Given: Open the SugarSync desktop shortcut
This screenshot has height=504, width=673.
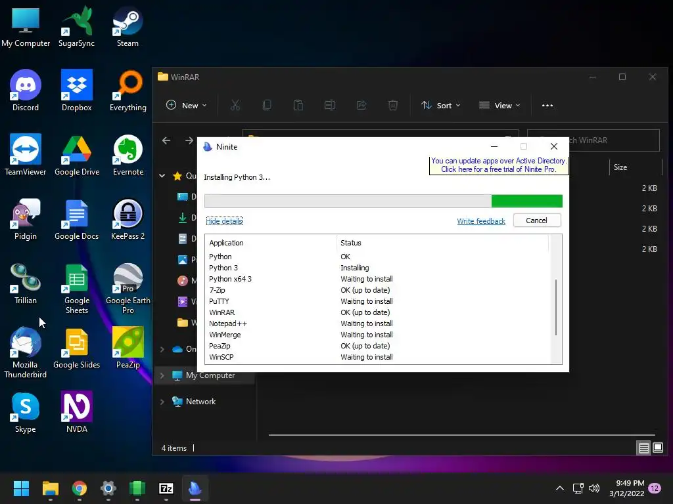Looking at the screenshot, I should (76, 26).
